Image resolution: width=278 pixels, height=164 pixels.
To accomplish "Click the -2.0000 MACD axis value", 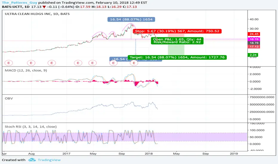I will (256, 89).
